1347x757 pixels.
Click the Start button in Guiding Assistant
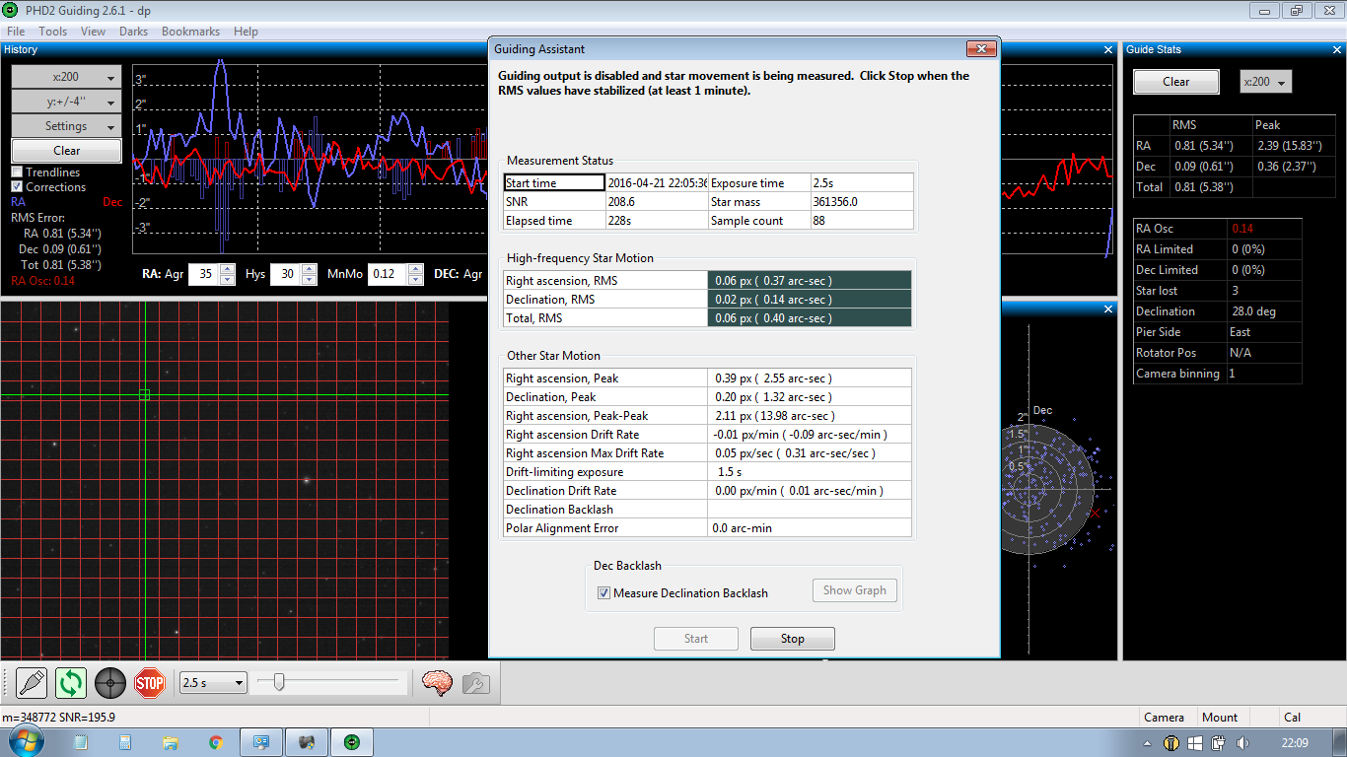696,639
